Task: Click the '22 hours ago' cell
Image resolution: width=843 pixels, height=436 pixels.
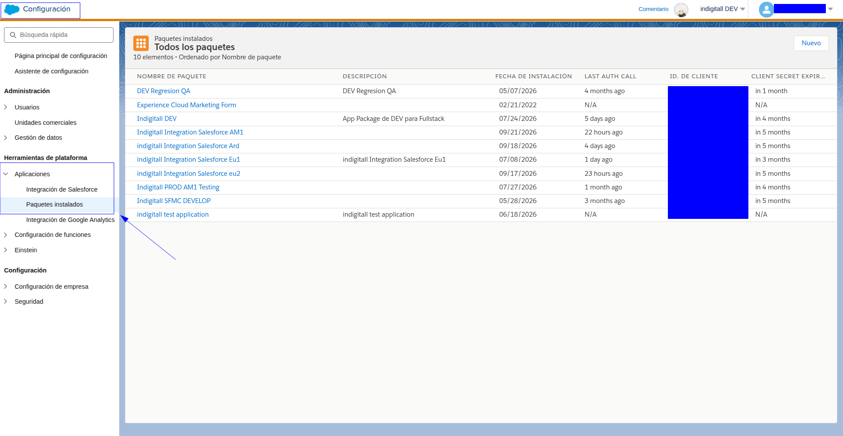Action: (604, 132)
